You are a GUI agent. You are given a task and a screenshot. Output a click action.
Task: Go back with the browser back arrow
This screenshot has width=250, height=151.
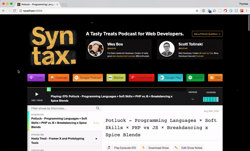tap(3, 11)
